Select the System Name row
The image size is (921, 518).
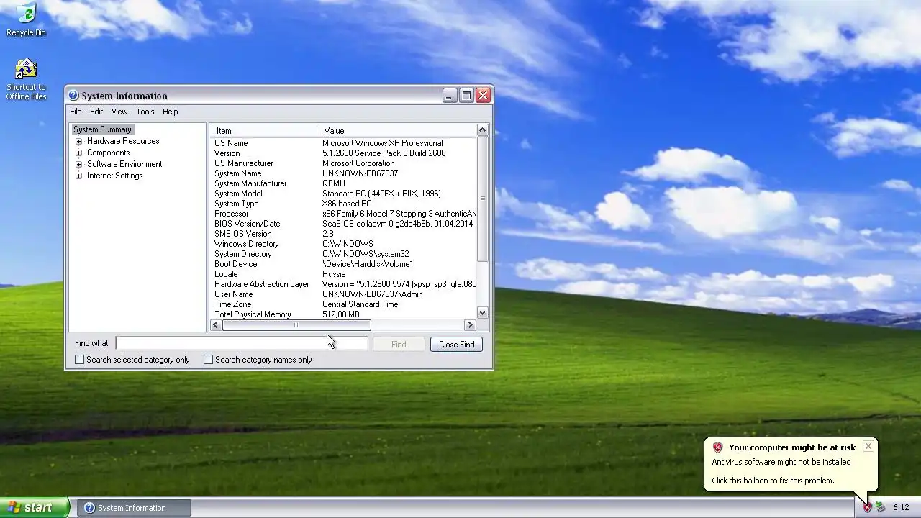coord(343,173)
